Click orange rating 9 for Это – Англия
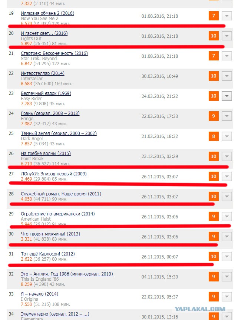The image size is (235, 320). click(x=214, y=276)
